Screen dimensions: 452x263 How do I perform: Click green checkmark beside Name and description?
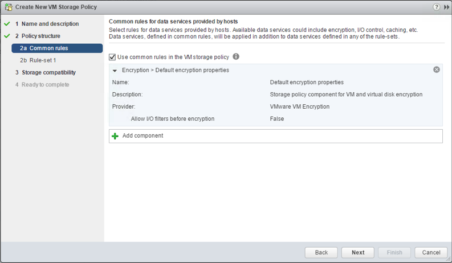coord(7,24)
